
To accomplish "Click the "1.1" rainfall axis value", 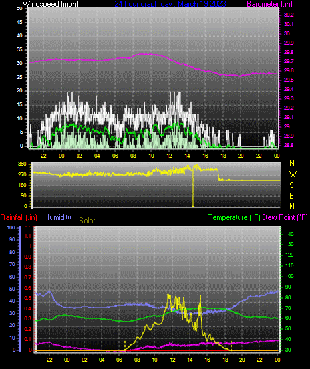I will coord(28,236).
